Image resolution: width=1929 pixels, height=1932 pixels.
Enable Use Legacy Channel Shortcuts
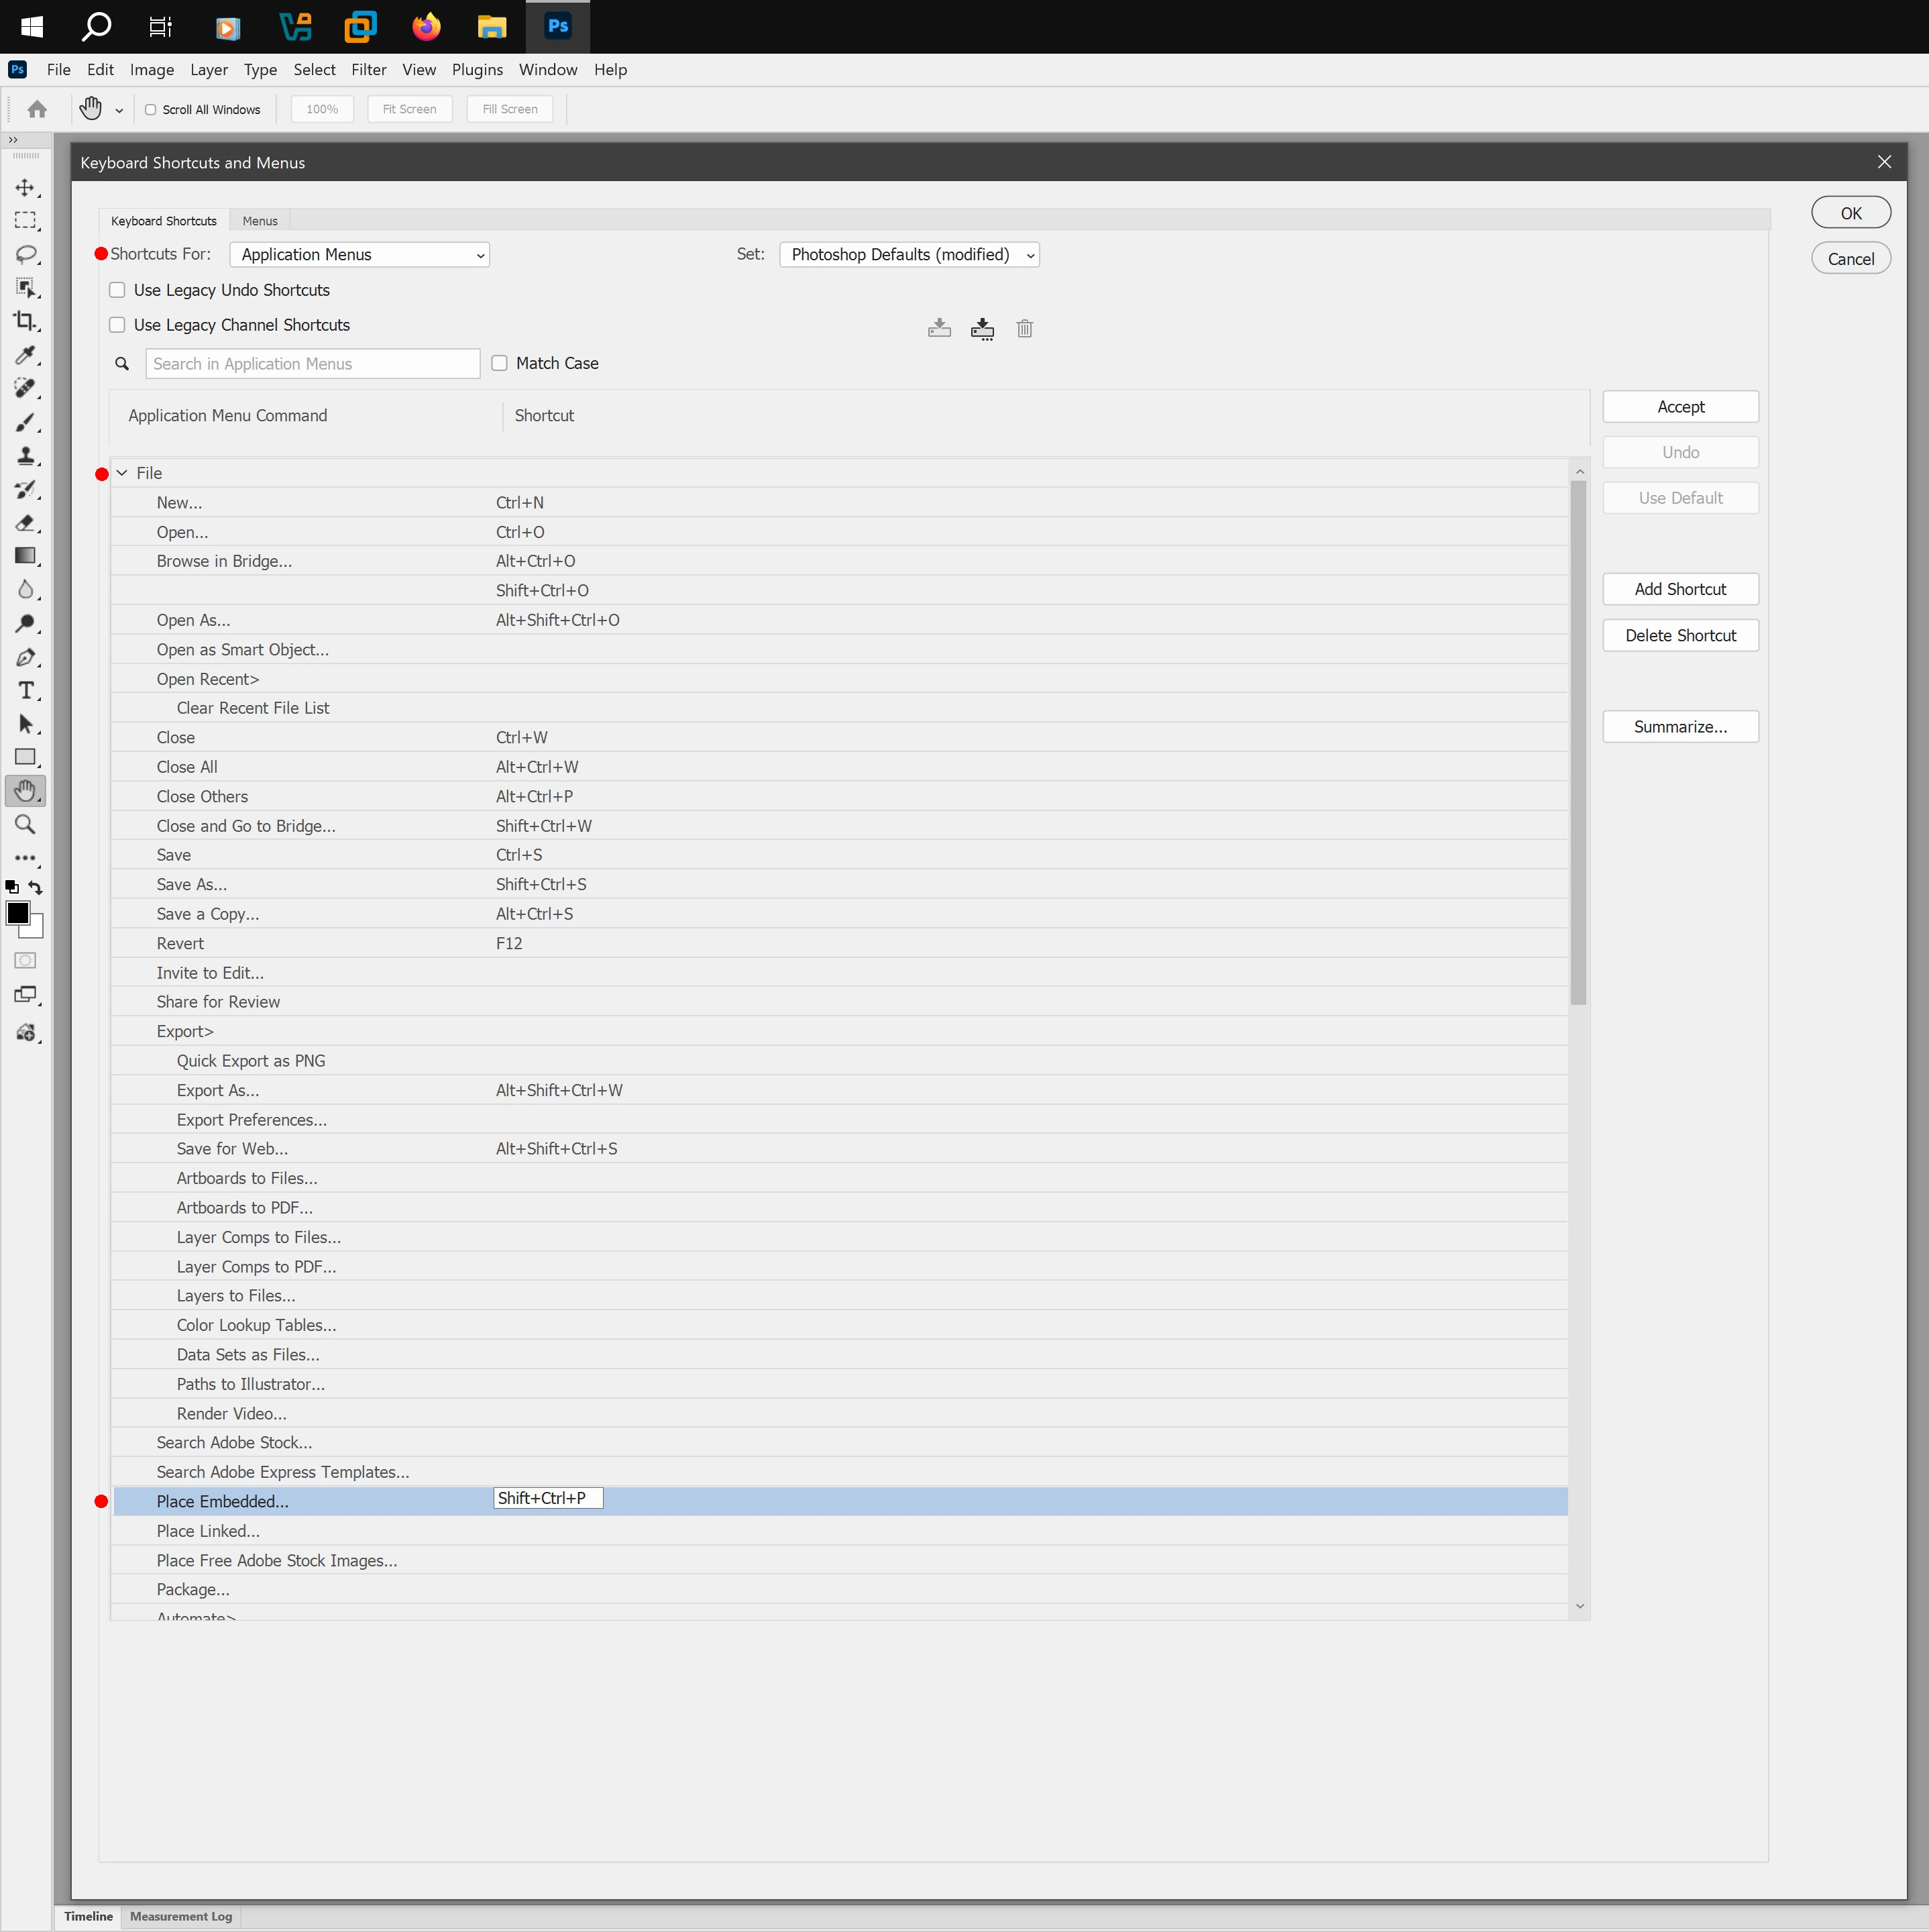pyautogui.click(x=117, y=325)
